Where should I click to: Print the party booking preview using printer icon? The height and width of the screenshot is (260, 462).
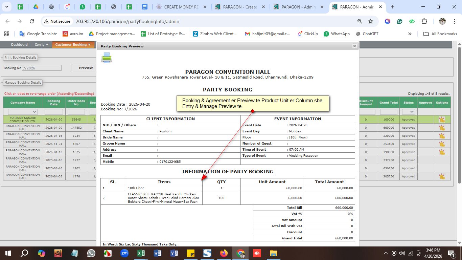pos(107,58)
